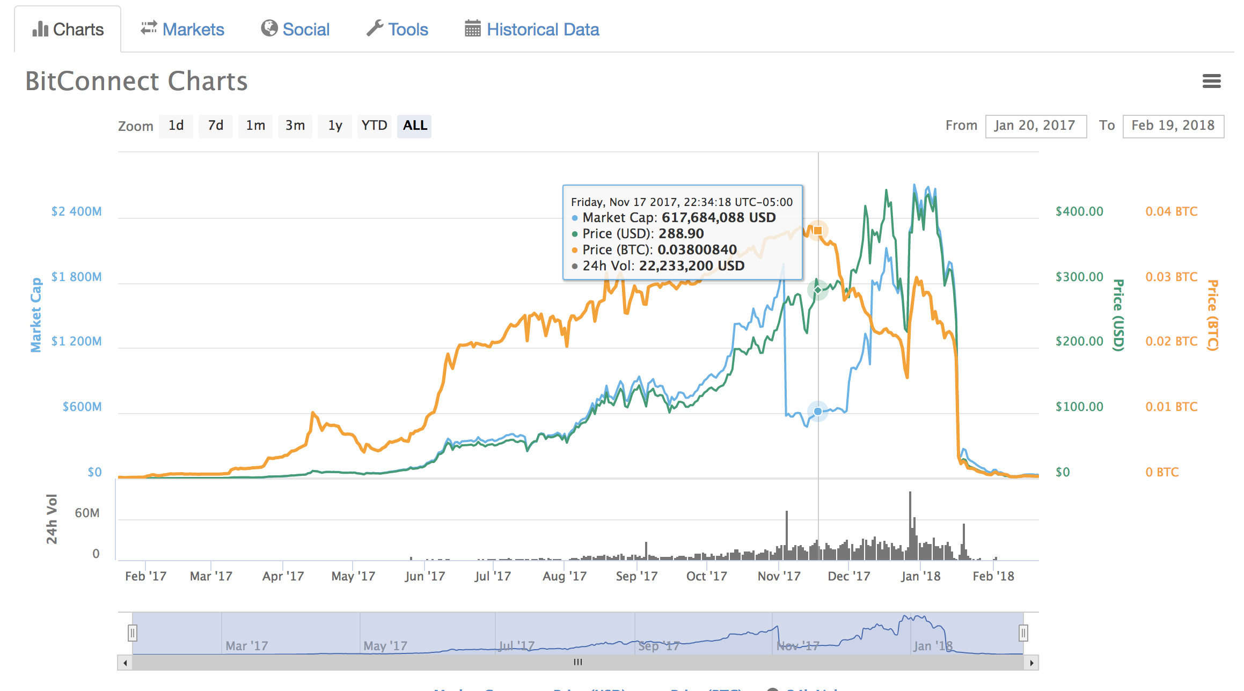Open the From date picker

(x=1036, y=126)
